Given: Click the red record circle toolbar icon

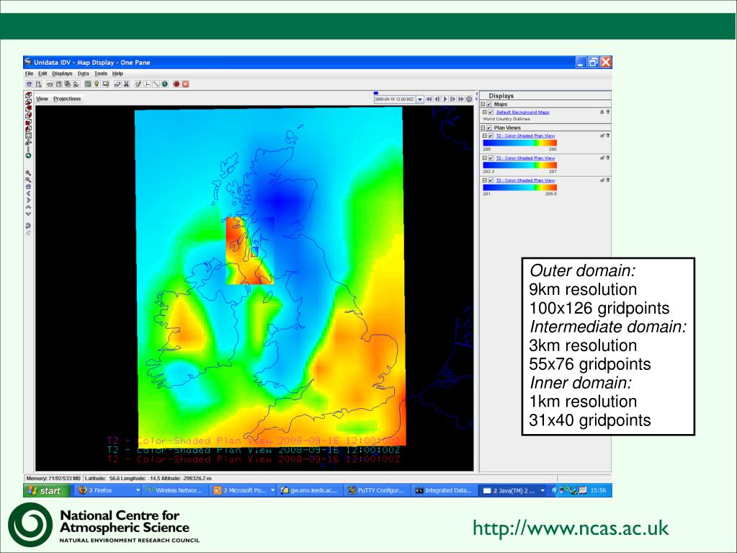Looking at the screenshot, I should point(177,84).
